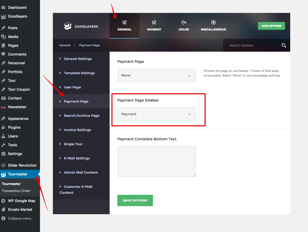
Task: Click the General breadcrumb link
Action: pyautogui.click(x=65, y=45)
